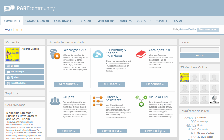Click the Grupos people icon
The height and width of the screenshot is (140, 224).
(x=55, y=101)
